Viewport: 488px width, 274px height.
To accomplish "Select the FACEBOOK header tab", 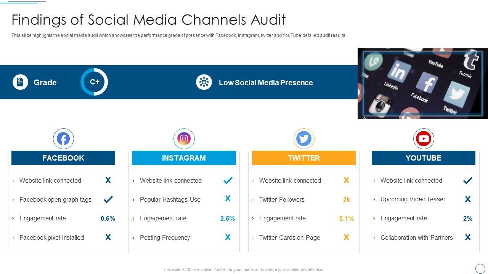I will click(63, 158).
